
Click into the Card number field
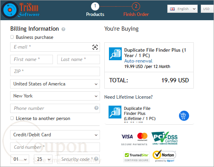pos(55,147)
